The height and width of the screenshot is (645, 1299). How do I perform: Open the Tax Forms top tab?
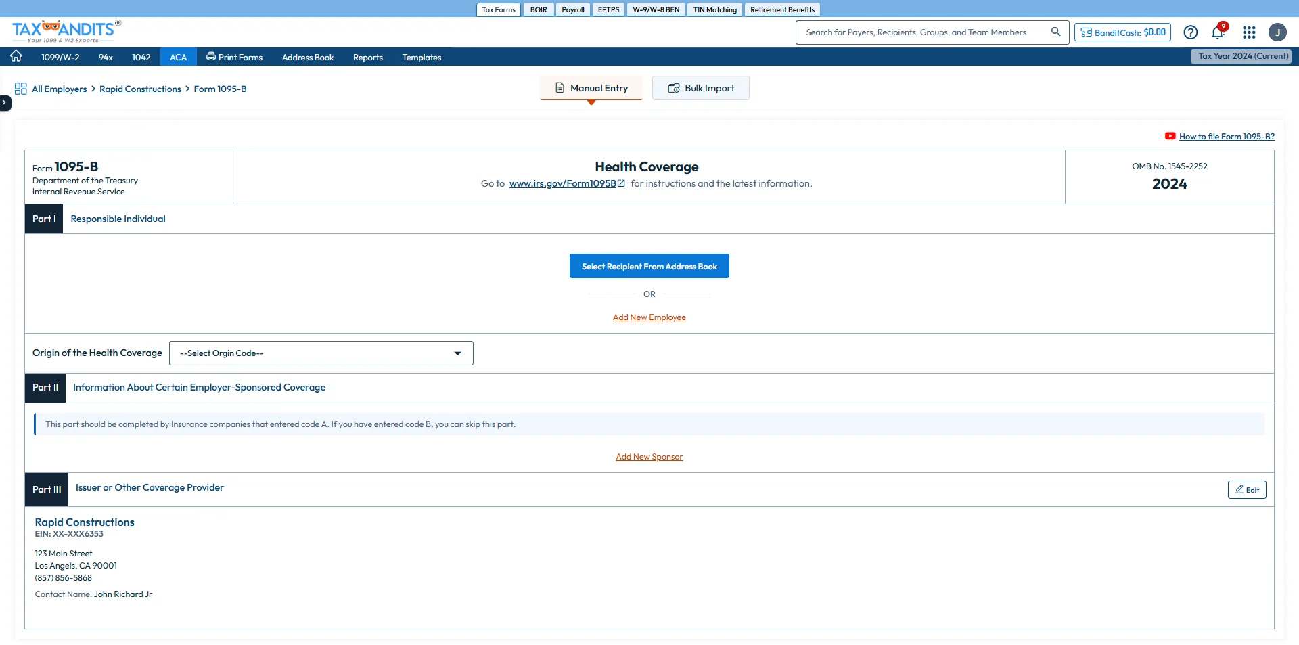(499, 9)
